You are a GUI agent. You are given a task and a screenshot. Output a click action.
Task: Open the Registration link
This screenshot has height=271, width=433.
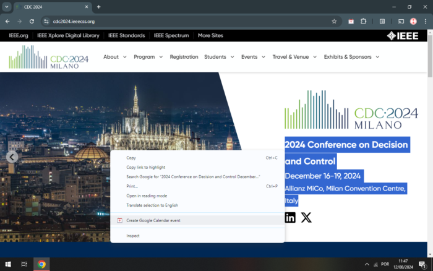pos(184,57)
